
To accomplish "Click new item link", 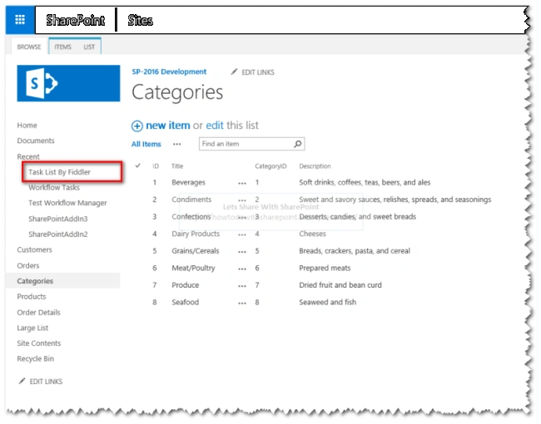I will (168, 126).
